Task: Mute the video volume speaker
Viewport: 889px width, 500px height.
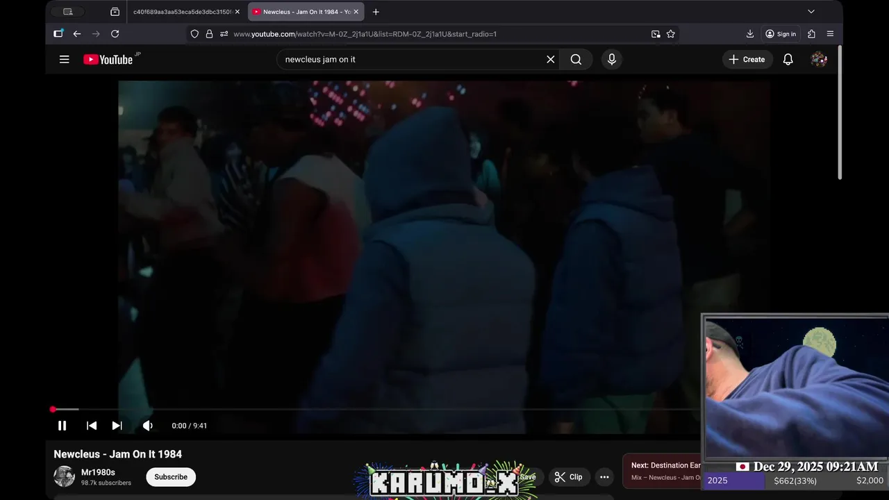Action: tap(147, 426)
